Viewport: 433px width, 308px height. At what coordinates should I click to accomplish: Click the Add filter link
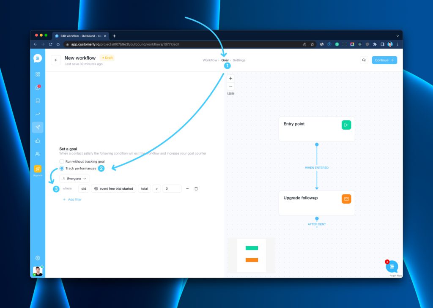[x=72, y=199]
